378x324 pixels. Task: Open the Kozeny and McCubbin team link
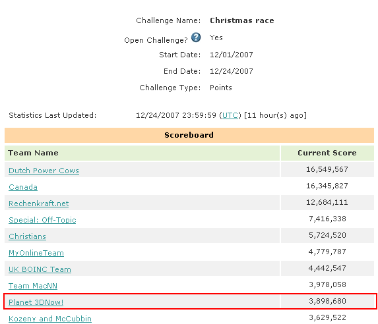50,319
